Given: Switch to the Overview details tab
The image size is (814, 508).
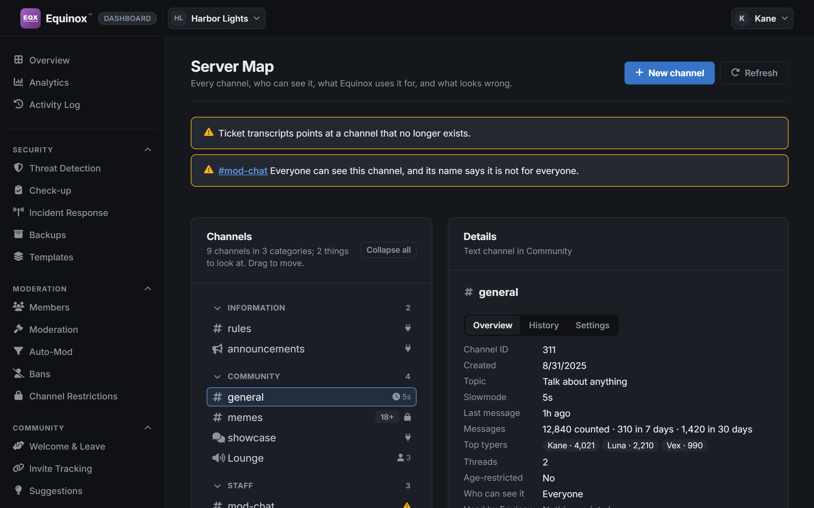Looking at the screenshot, I should pyautogui.click(x=493, y=325).
